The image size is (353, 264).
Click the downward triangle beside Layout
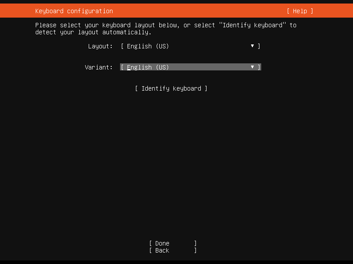tap(252, 46)
